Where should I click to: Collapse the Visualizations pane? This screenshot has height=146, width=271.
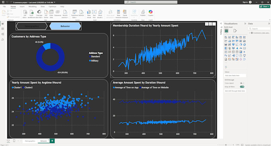coord(245,23)
